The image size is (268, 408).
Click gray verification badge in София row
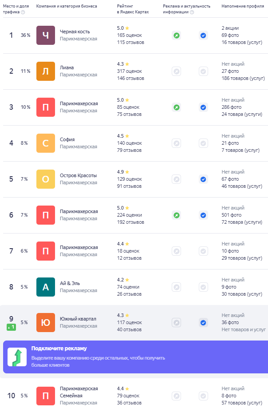[x=203, y=143]
